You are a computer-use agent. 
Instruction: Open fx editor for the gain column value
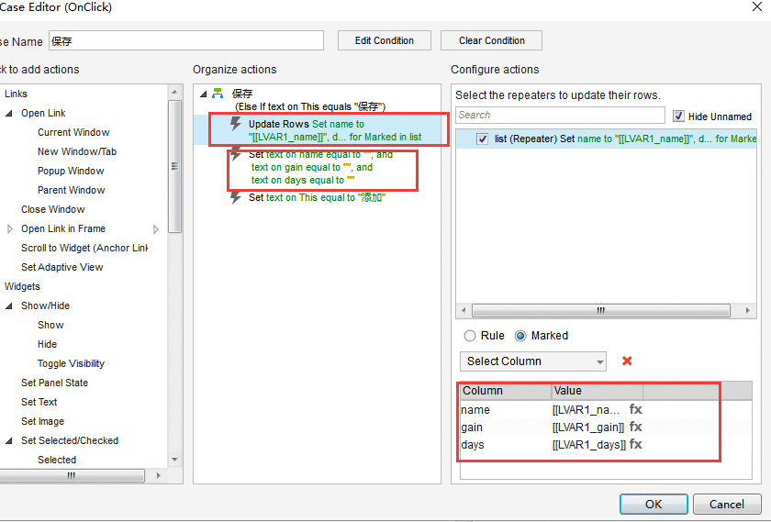[x=636, y=427]
